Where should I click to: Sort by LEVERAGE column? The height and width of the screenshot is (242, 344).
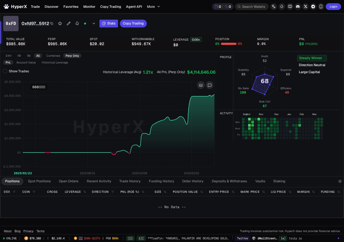[x=85, y=192]
